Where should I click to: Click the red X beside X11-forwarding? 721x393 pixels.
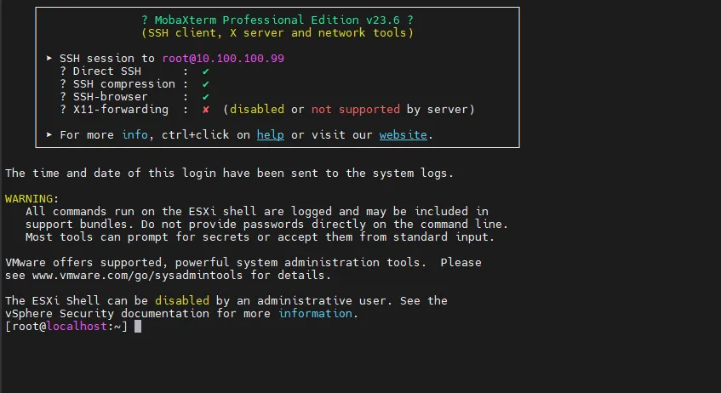click(x=206, y=110)
